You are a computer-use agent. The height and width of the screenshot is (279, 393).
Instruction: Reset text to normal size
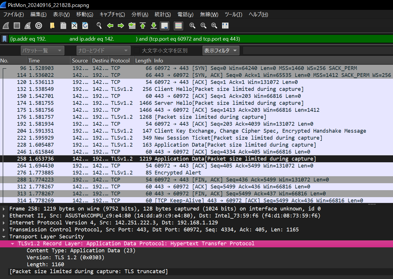pos(214,26)
